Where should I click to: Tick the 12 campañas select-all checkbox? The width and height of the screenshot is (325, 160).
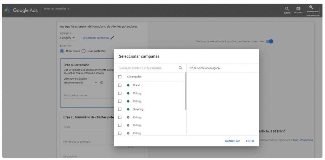click(x=120, y=77)
